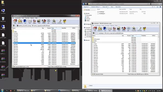Select Documents library in Explorer sidebar

coord(89,15)
